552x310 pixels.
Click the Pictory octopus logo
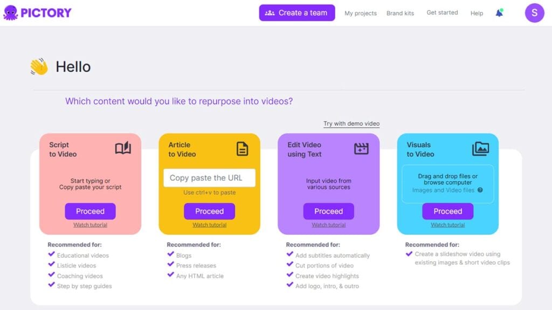pos(10,13)
